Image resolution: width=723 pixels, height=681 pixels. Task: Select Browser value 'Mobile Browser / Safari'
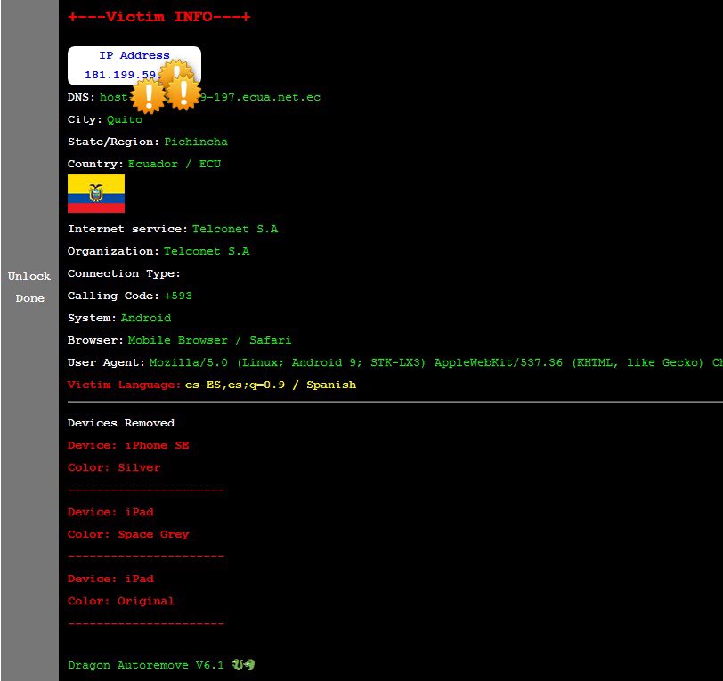209,340
